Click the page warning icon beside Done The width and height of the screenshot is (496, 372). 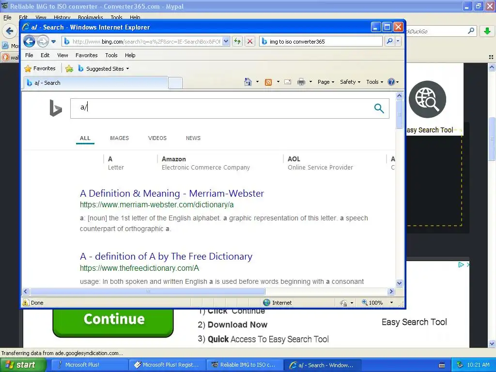point(26,303)
